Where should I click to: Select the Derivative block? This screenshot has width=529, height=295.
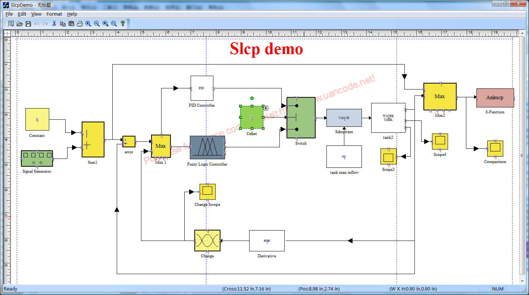tap(267, 241)
